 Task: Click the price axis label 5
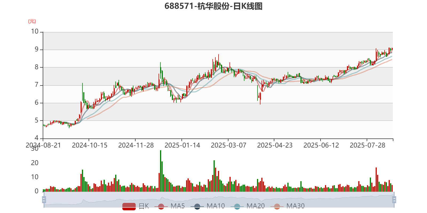point(37,121)
